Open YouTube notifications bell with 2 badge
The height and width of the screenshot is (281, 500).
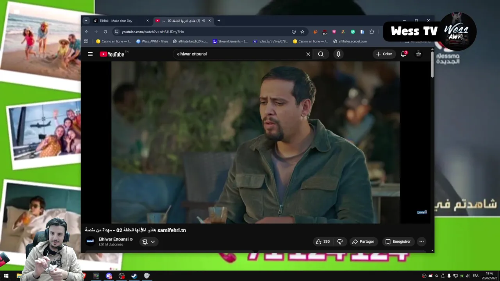(404, 54)
